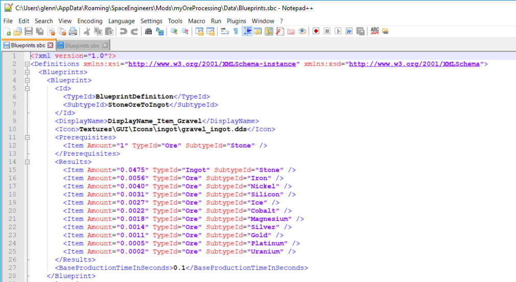Viewport: 516px width, 282px height.
Task: Click the Cut scissors icon
Action: [87, 32]
